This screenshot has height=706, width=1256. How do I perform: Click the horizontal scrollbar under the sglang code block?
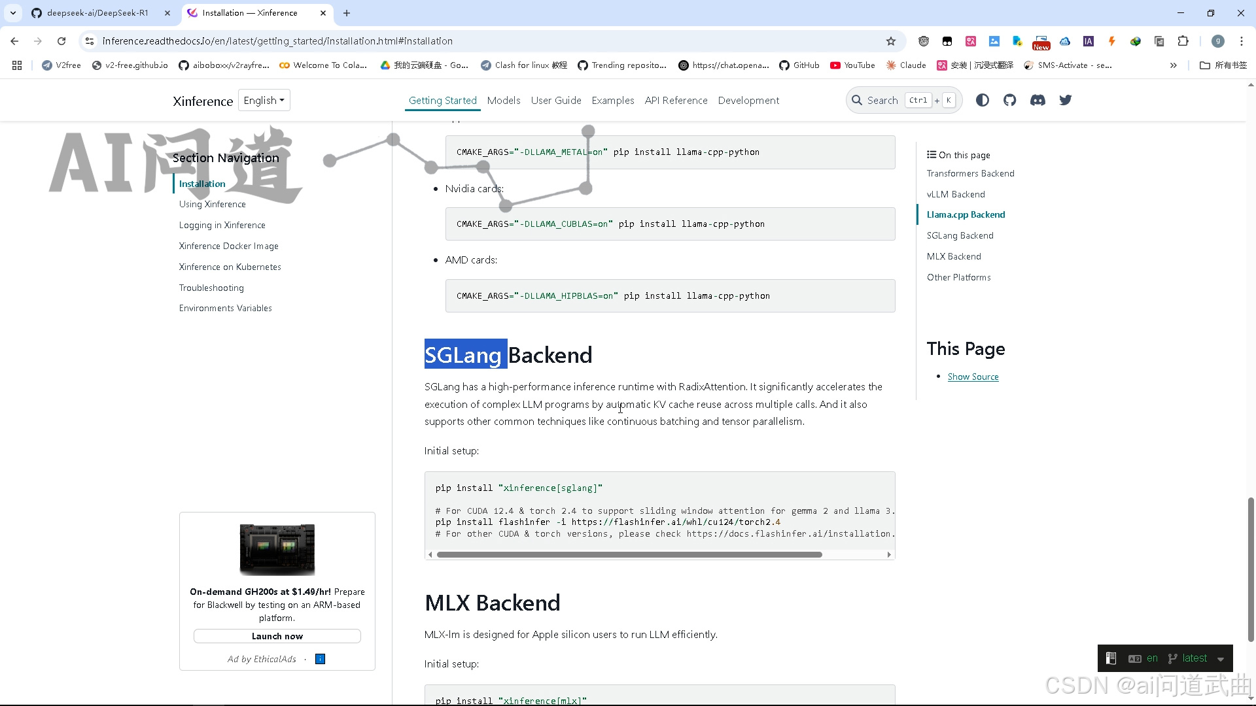pos(628,554)
